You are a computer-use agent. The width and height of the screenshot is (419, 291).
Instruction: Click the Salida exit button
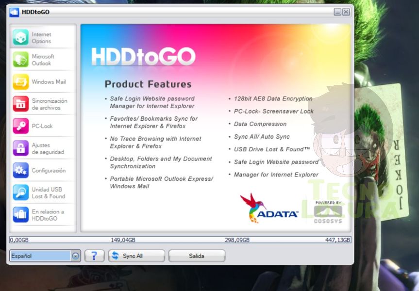coord(197,256)
